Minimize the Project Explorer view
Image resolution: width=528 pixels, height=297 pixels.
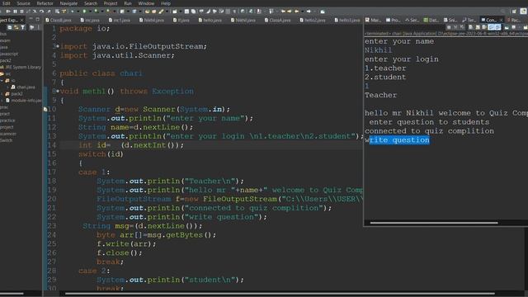click(x=31, y=19)
